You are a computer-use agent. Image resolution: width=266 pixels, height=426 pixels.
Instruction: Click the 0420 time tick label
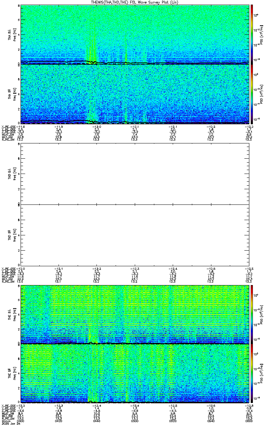pos(59,421)
